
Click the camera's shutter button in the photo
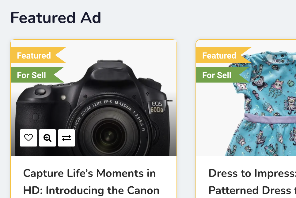click(40, 92)
